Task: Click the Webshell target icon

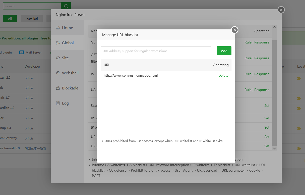Action: pyautogui.click(x=58, y=73)
